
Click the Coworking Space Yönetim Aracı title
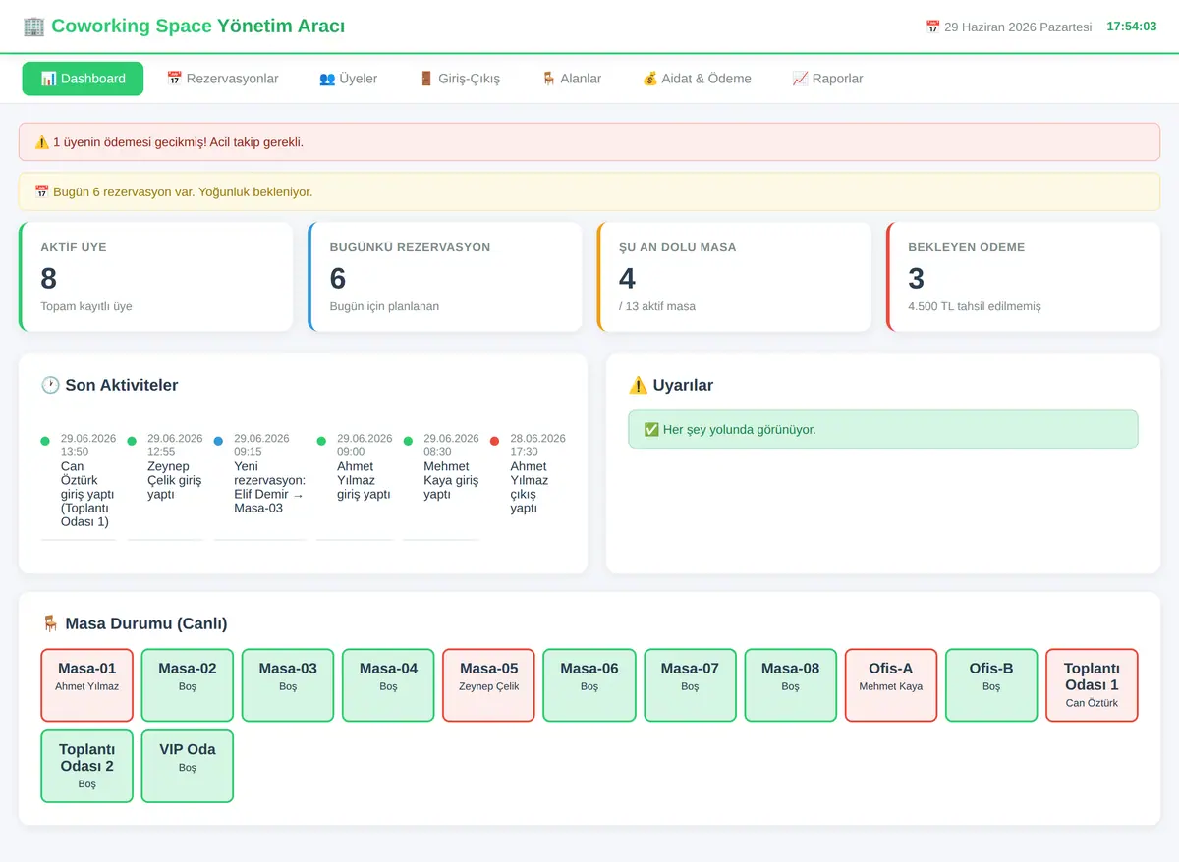click(197, 27)
